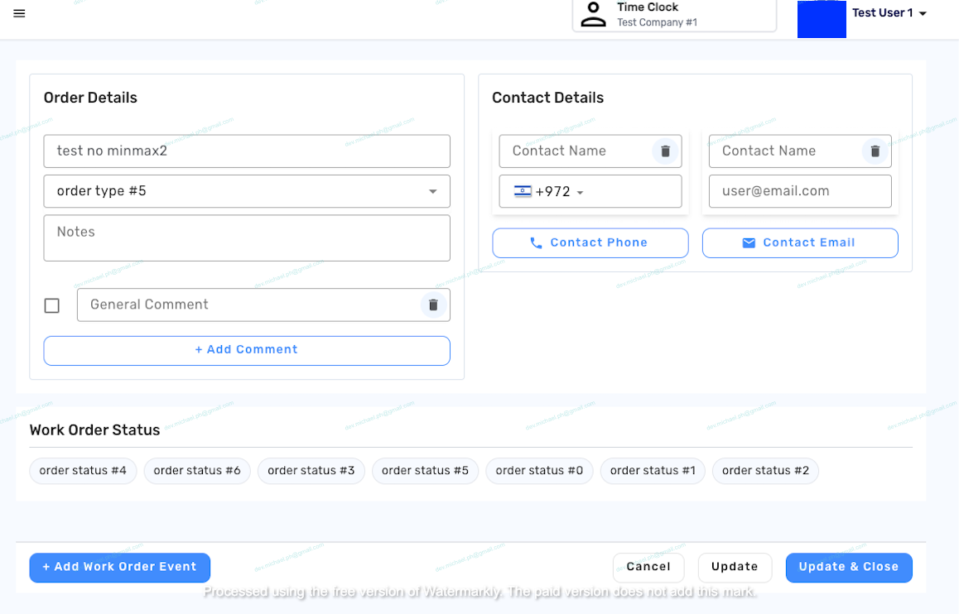Choose order status #6 chip

(x=197, y=471)
